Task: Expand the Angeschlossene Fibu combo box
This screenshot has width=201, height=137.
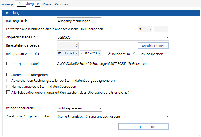Action: [167, 38]
